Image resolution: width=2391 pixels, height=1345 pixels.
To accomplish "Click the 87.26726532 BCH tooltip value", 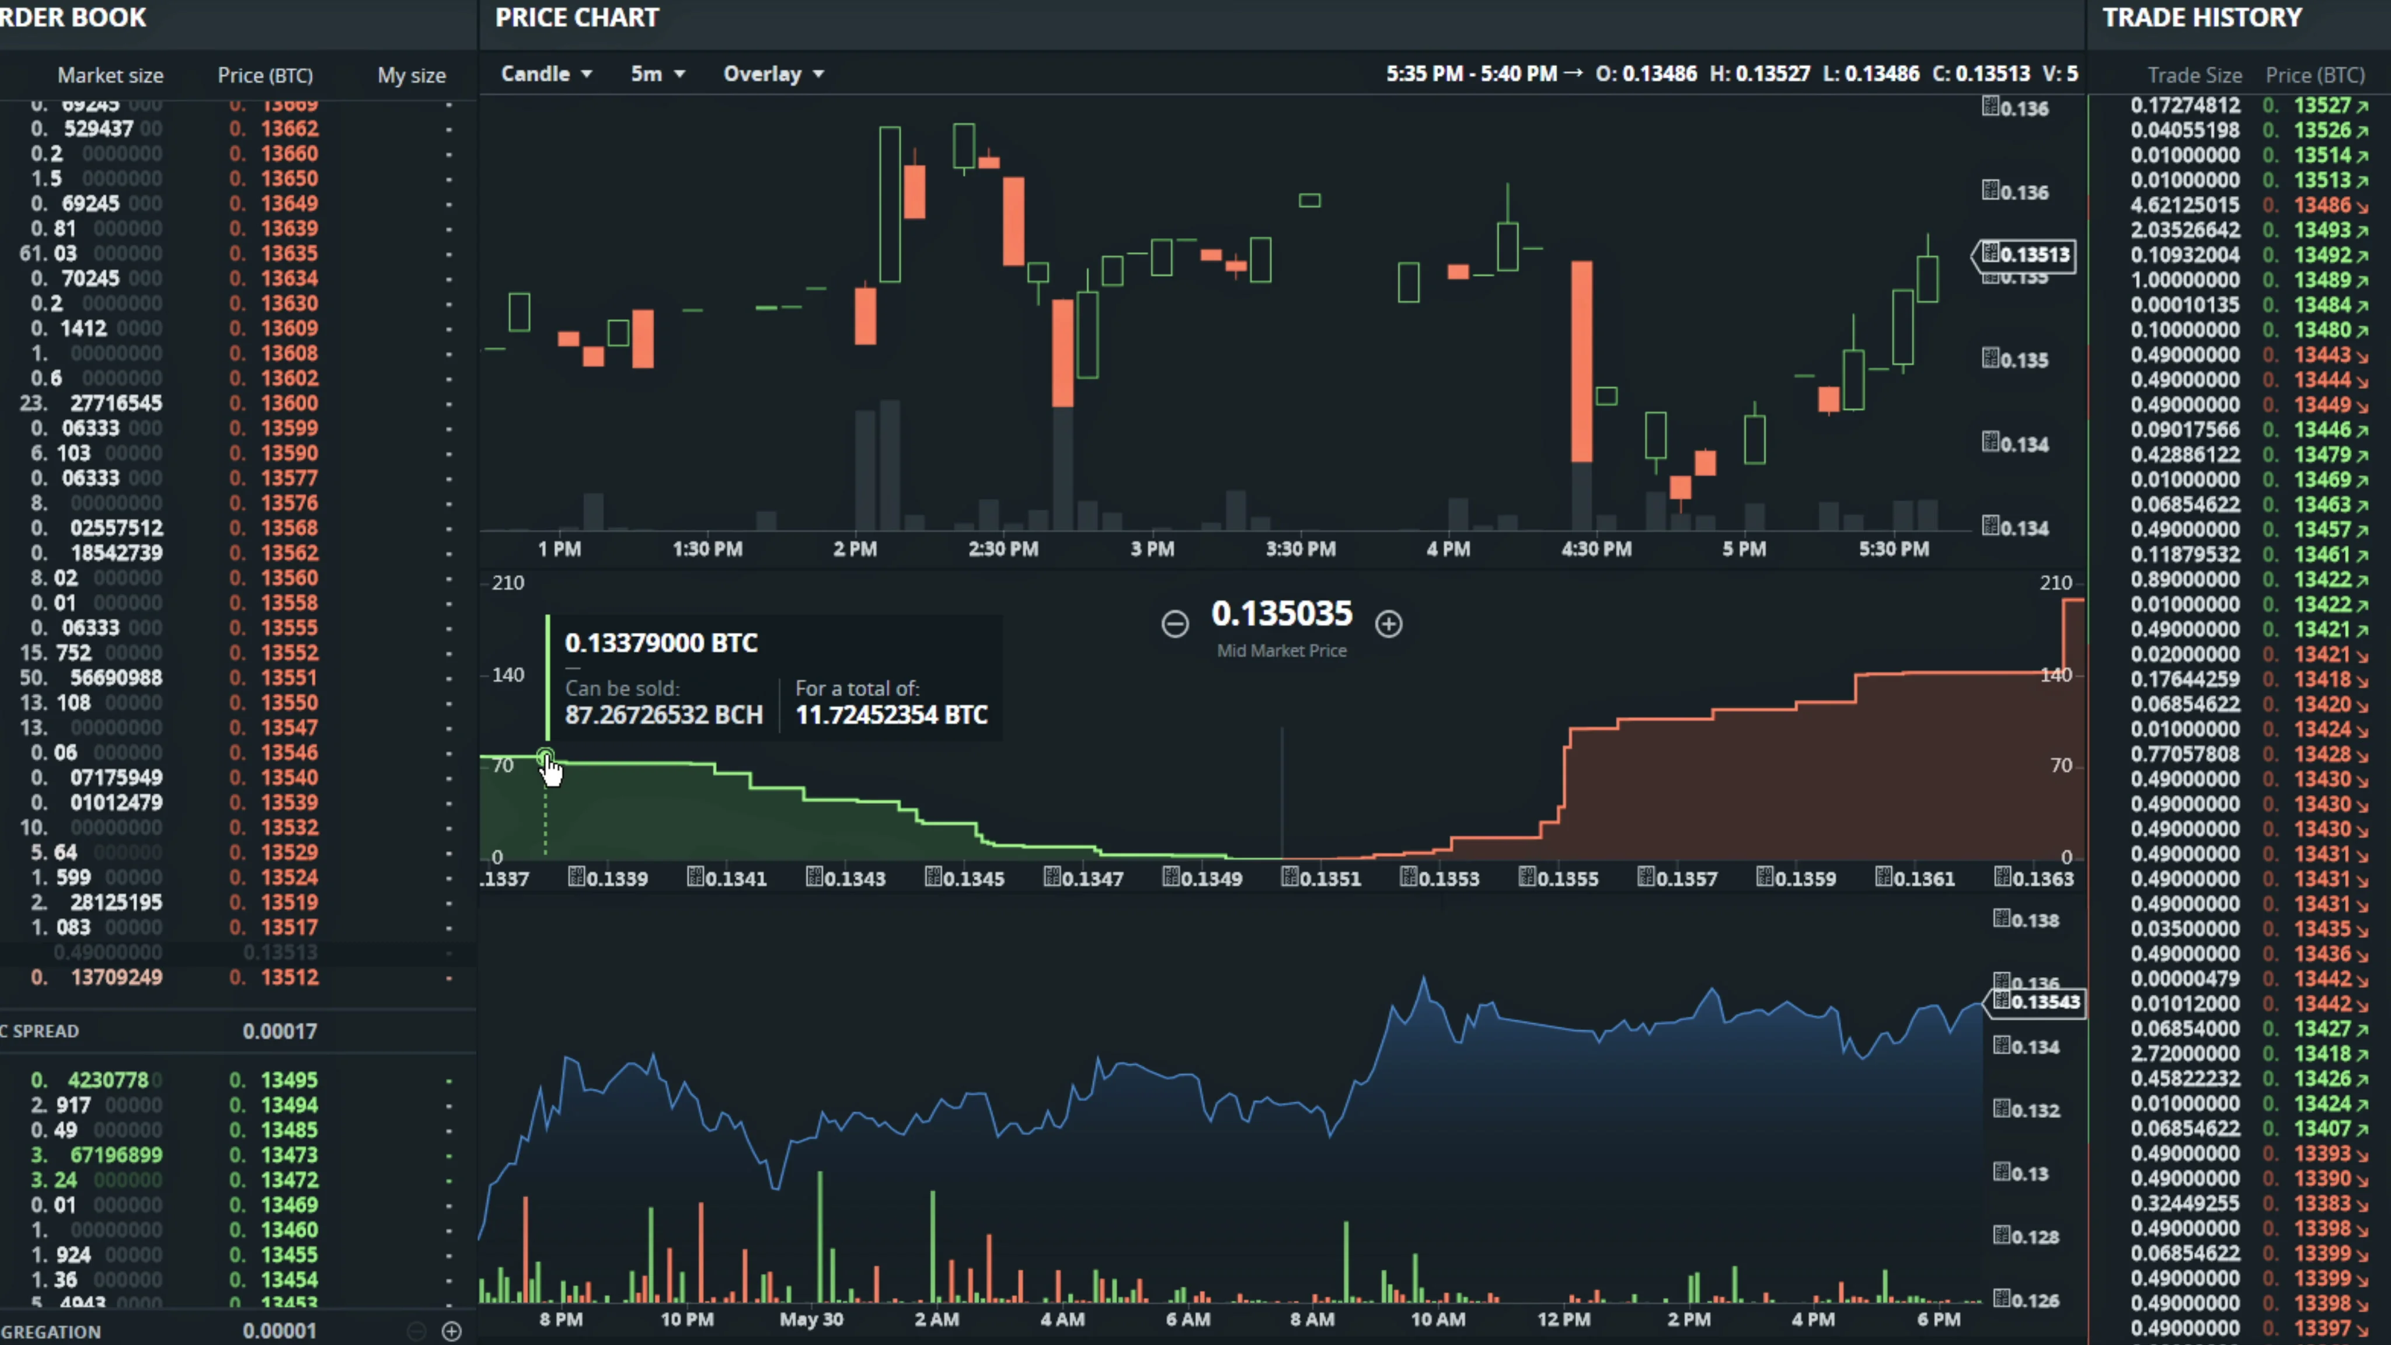I will point(664,716).
